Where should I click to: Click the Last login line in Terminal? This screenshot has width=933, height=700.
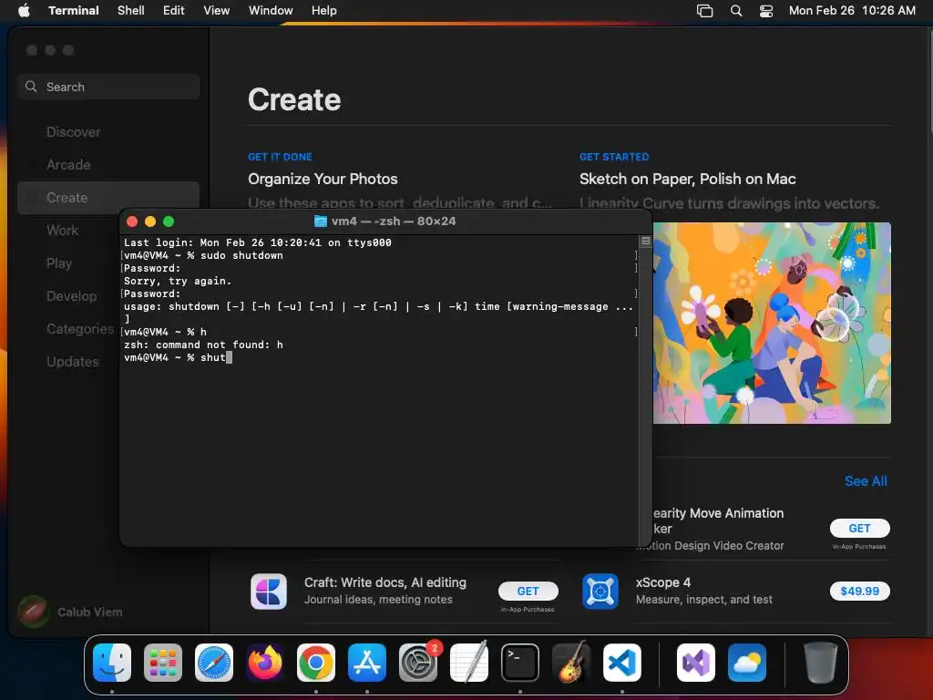click(258, 242)
